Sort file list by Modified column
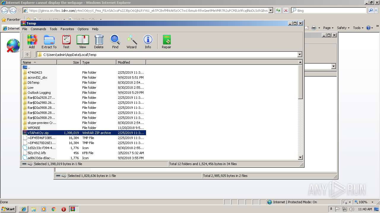This screenshot has height=213, width=380. 131,62
